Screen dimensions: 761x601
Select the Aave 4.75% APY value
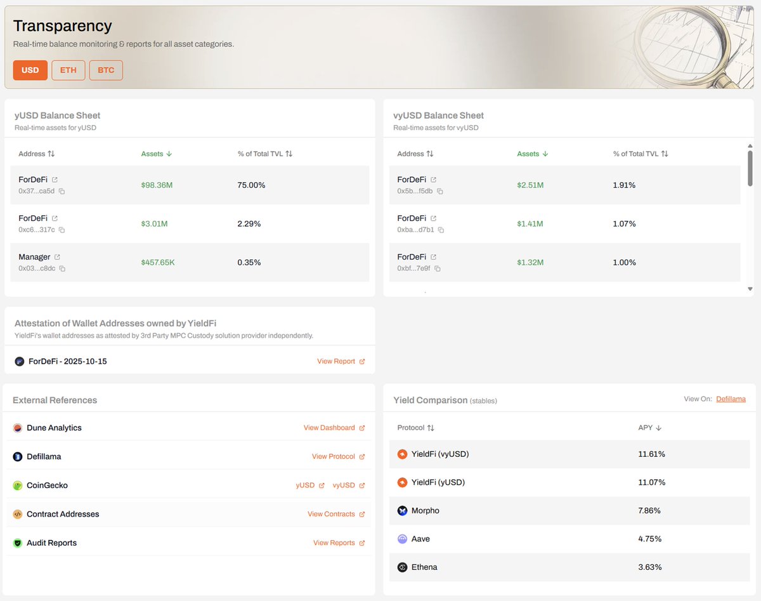(x=650, y=539)
